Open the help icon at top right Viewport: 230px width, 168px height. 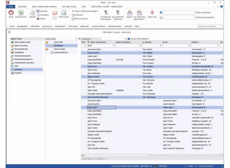(221, 6)
